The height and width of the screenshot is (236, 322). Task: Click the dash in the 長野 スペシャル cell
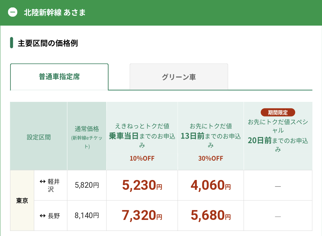pos(278,217)
